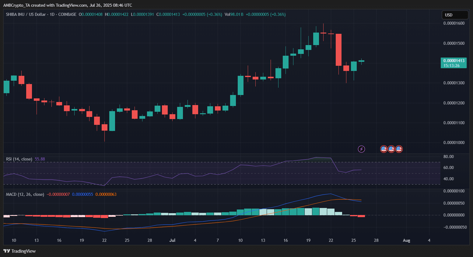Open the USD currency selector
This screenshot has width=473, height=257.
pos(455,15)
